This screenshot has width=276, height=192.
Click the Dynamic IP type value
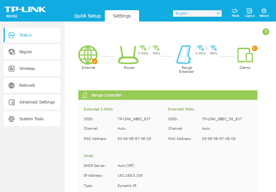click(127, 186)
